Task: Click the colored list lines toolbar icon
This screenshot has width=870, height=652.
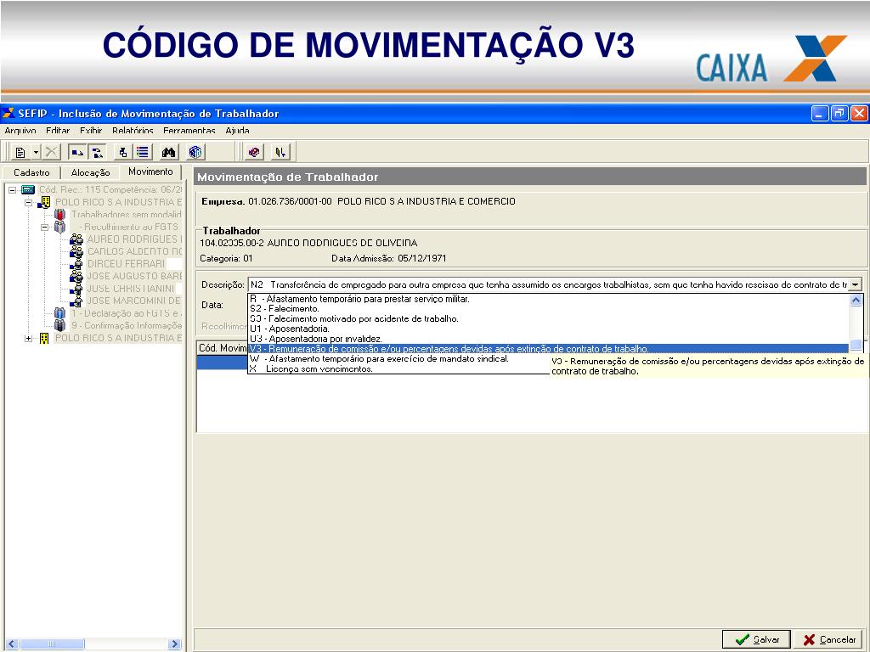Action: tap(143, 152)
